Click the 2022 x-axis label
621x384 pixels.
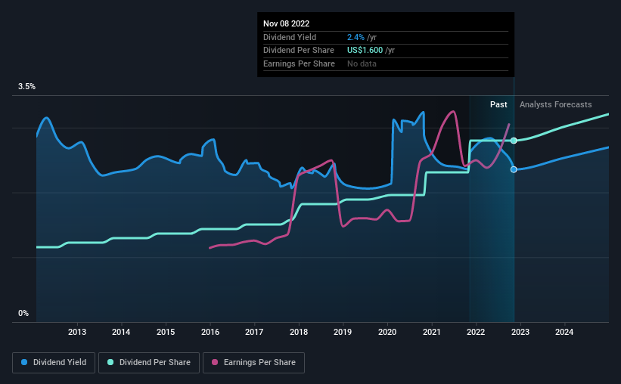(x=476, y=332)
